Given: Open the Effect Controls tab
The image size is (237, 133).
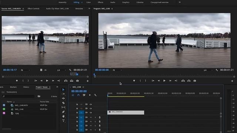Looking at the screenshot, I should [34, 8].
